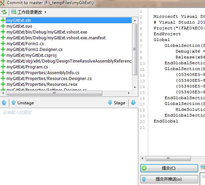Click the stage all double-down-arrow icon
Screen dimensions: 205x185
point(133,103)
